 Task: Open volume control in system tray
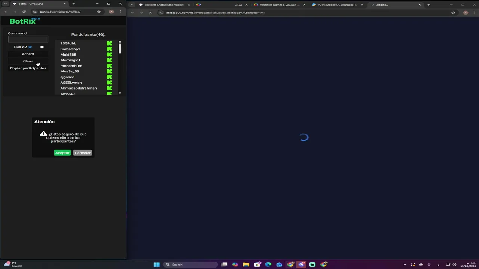(x=454, y=265)
